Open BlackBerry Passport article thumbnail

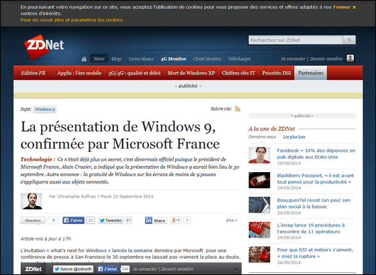click(259, 180)
